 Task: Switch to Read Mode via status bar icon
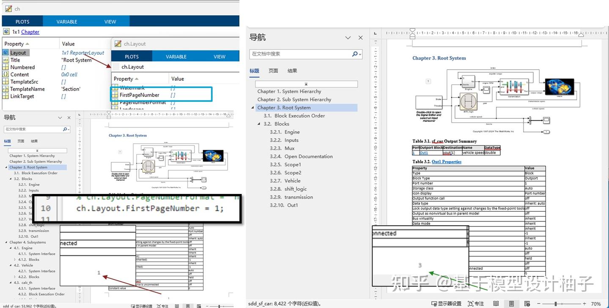[496, 303]
